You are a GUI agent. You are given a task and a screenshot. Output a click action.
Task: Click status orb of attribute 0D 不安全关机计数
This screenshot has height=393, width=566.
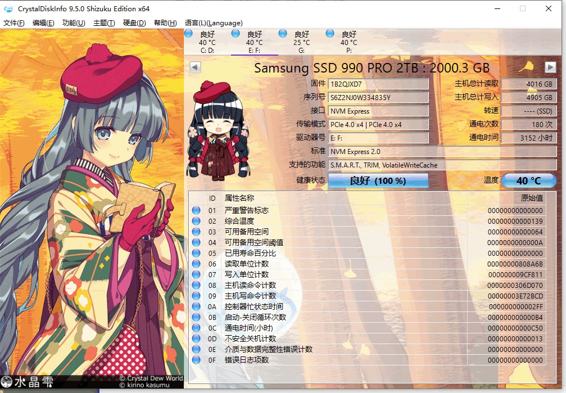click(196, 338)
